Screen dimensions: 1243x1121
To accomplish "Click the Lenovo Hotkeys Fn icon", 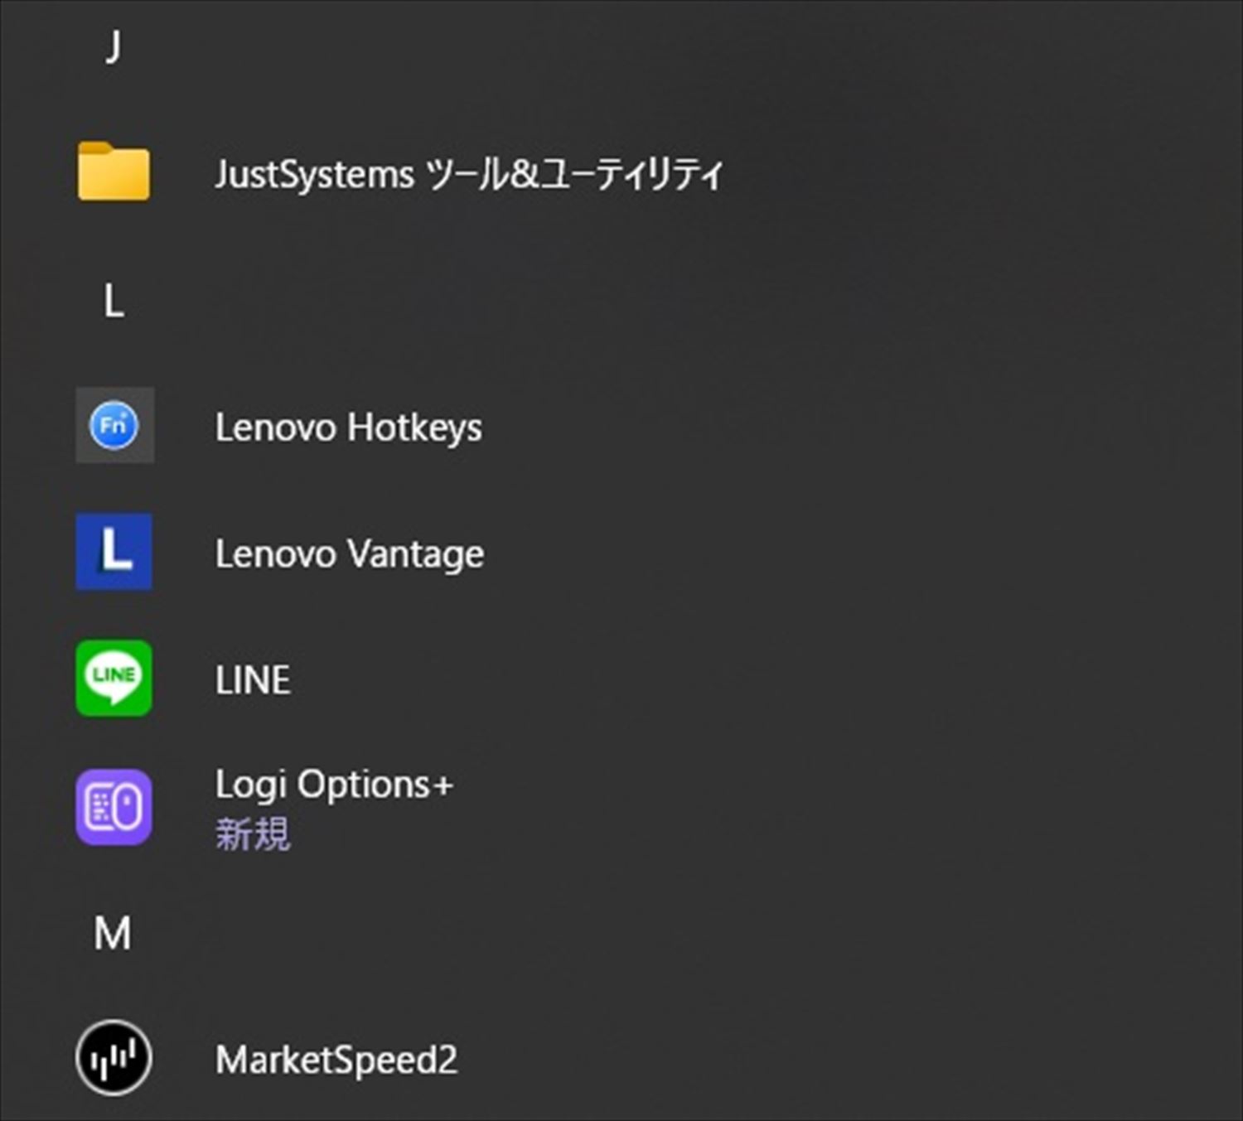I will [114, 426].
